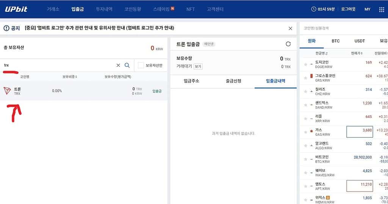Click the 공지 notice icon

tap(6, 28)
